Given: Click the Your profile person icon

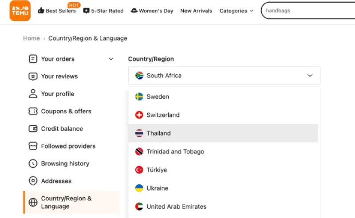Looking at the screenshot, I should (33, 94).
